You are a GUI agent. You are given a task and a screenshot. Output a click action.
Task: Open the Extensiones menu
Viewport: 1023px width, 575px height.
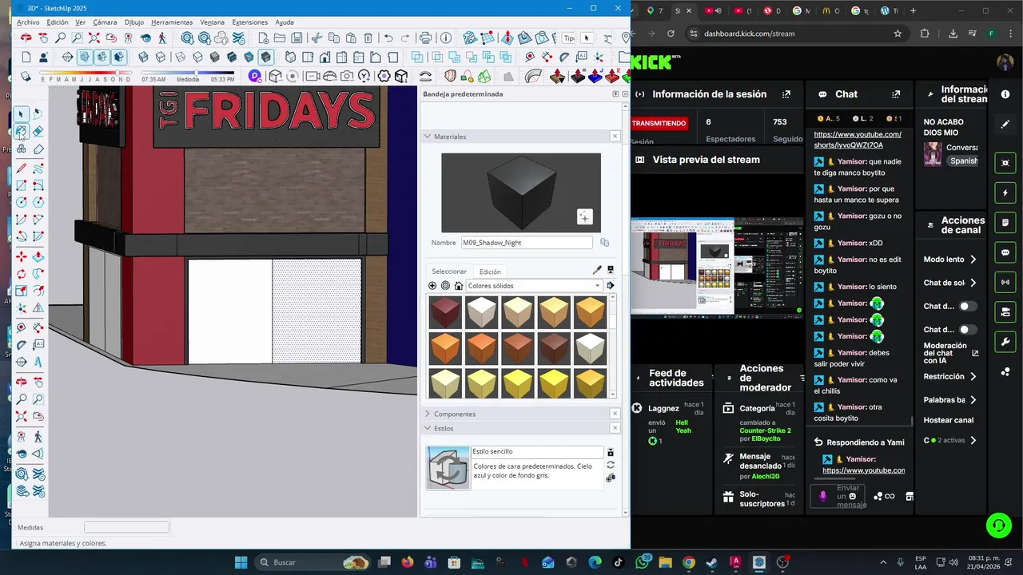(x=250, y=22)
